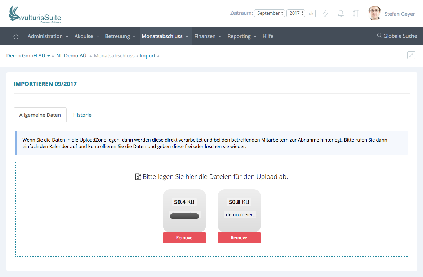This screenshot has width=423, height=277.
Task: Click the Globale Suche magnifier icon
Action: coord(379,36)
